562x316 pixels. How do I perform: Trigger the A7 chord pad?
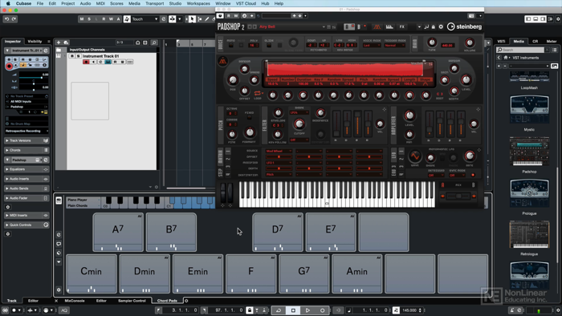click(x=118, y=233)
